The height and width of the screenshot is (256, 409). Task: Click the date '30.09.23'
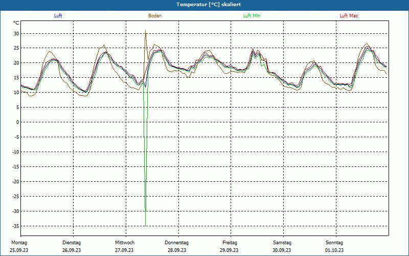(x=282, y=250)
